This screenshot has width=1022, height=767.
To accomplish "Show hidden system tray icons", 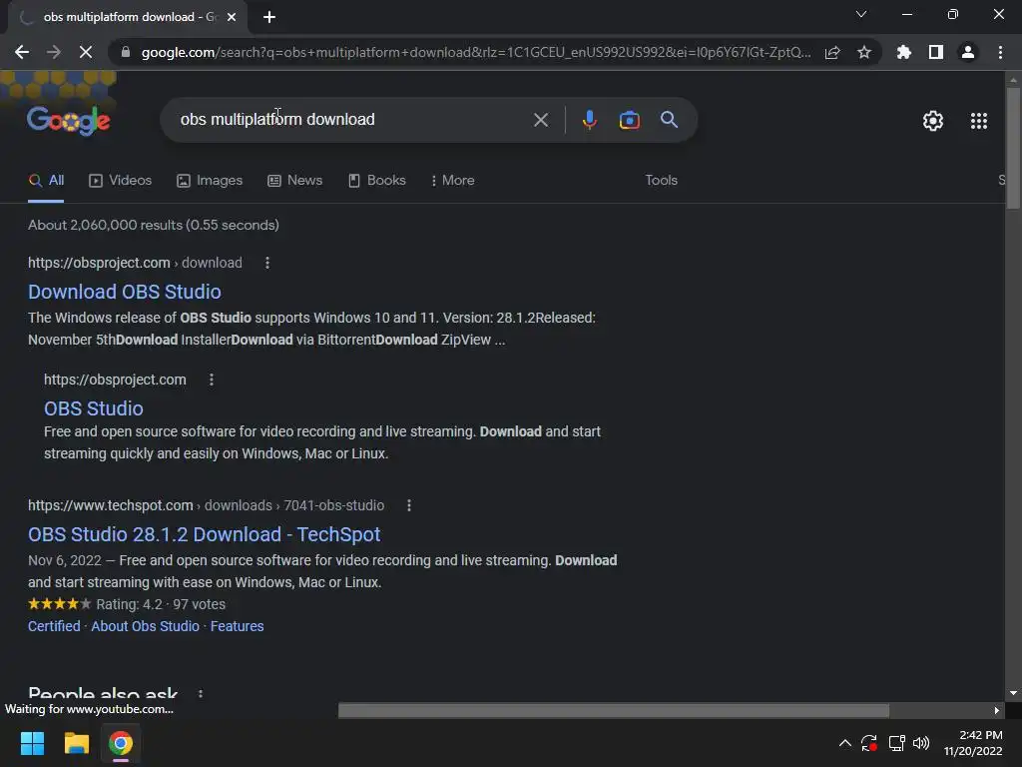I will 844,743.
